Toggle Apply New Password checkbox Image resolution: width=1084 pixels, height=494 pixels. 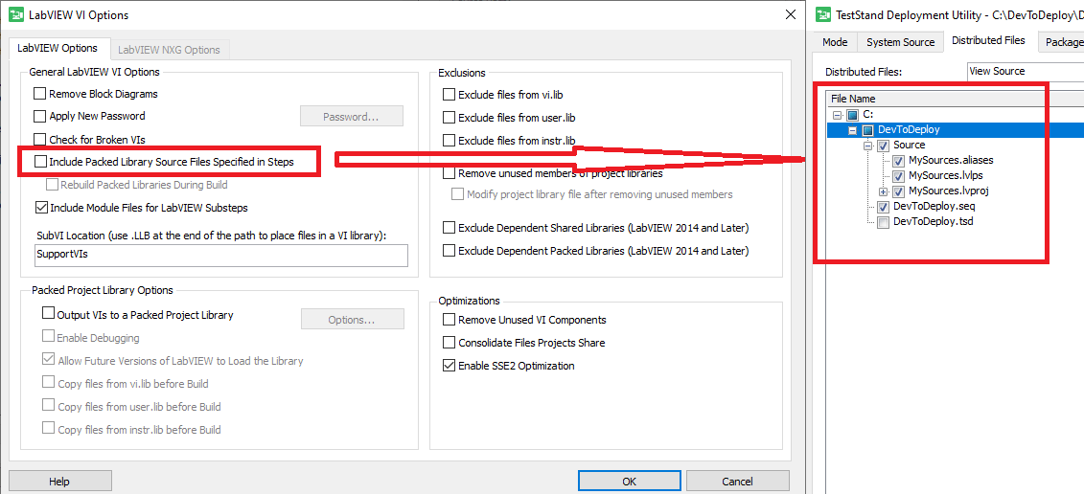click(40, 116)
